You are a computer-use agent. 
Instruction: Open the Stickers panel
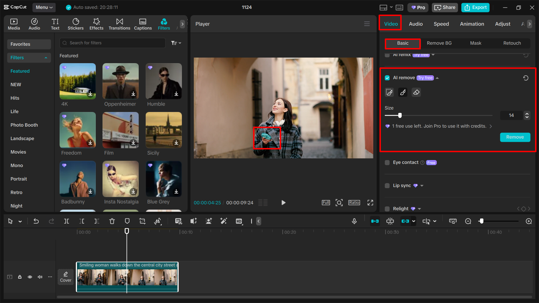(x=76, y=24)
